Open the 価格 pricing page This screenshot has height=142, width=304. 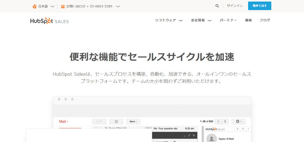pos(248,20)
